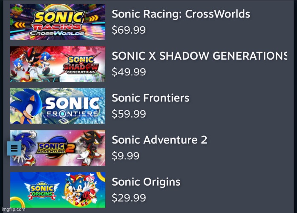297x213 pixels.
Task: Click the Sonic Frontiers capsule image
Action: 58,106
